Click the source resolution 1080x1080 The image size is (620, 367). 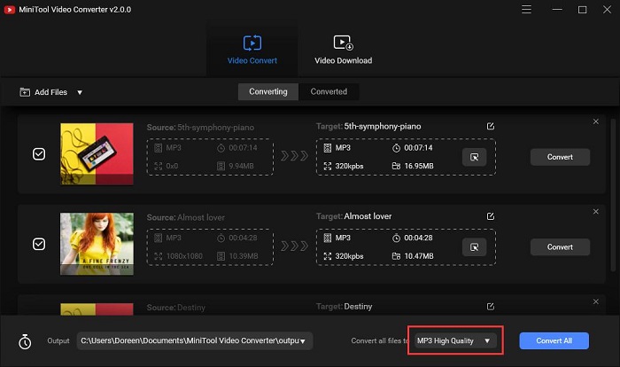(184, 256)
